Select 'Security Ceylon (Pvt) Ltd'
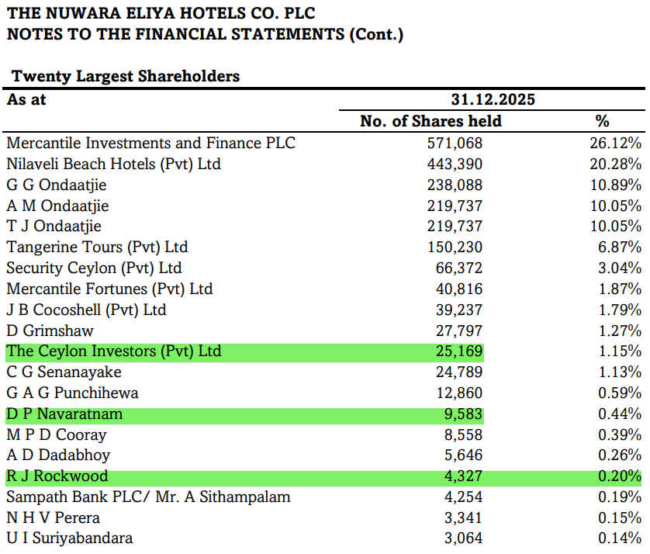 point(94,268)
